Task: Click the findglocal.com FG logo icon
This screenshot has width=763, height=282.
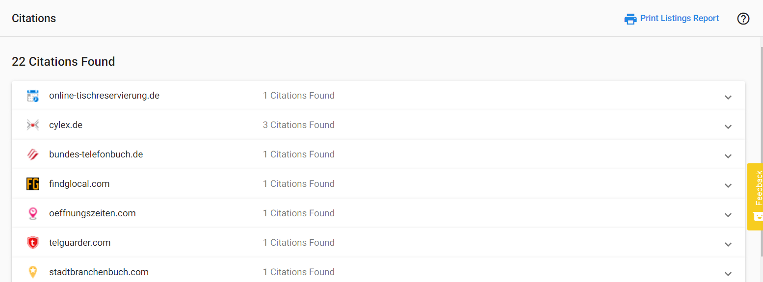Action: coord(33,184)
